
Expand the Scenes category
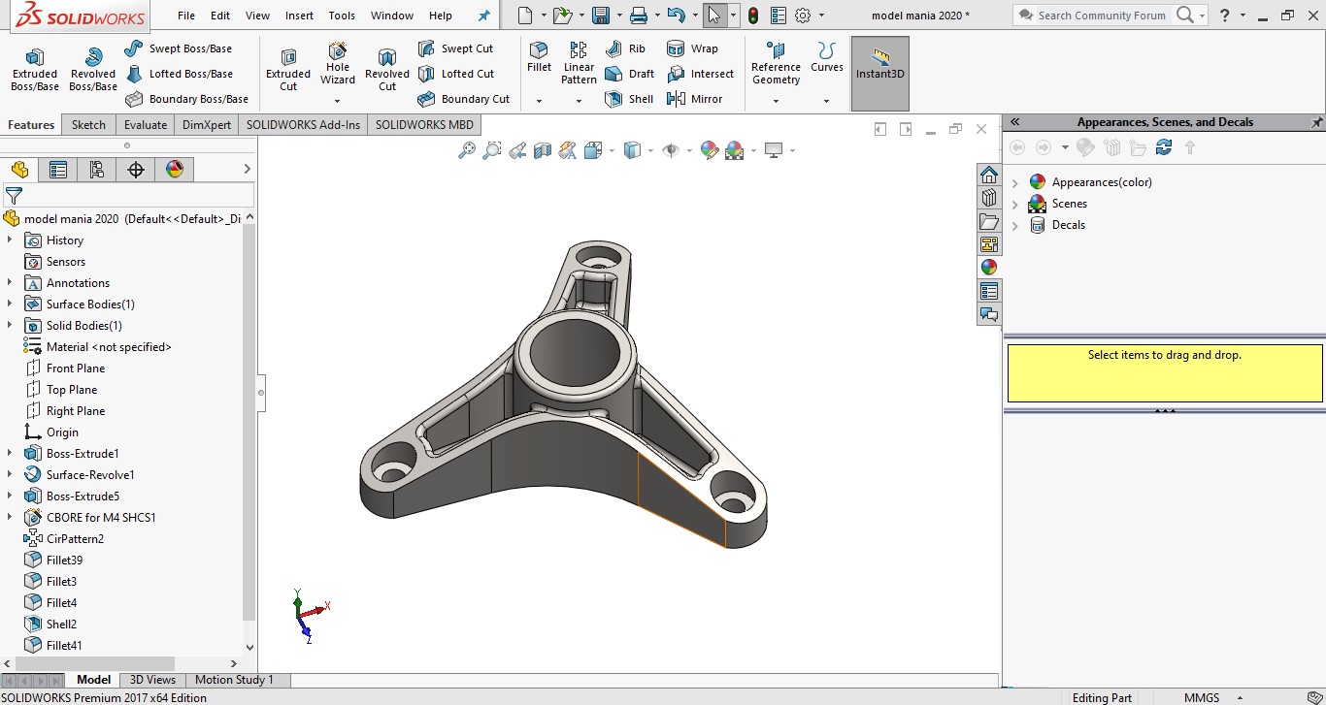1015,204
